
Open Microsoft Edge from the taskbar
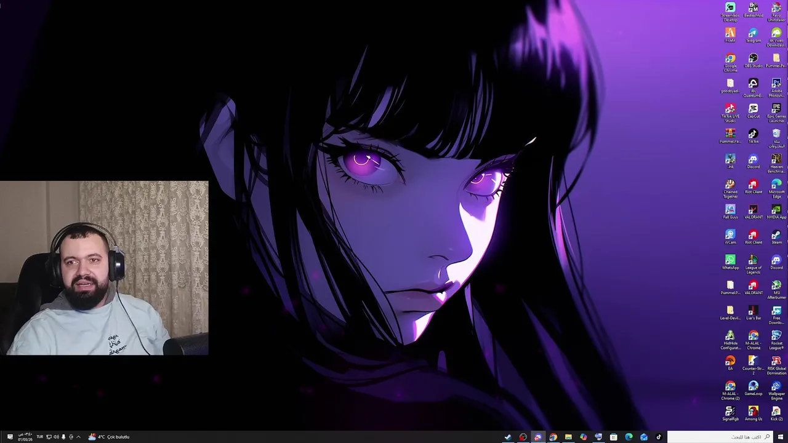pos(629,437)
